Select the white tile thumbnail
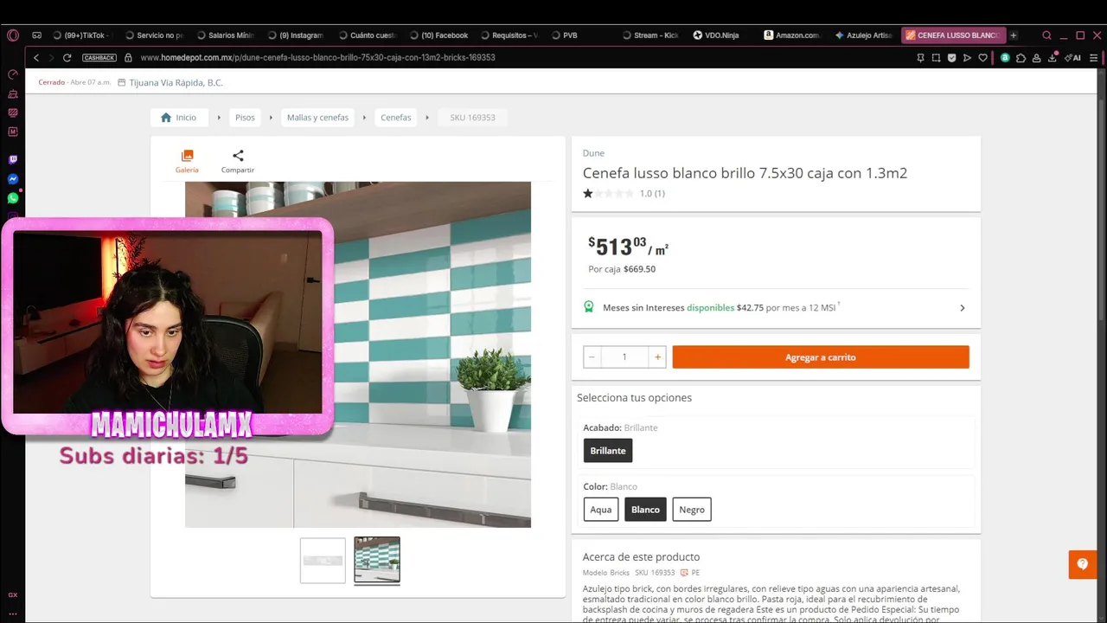Image resolution: width=1107 pixels, height=623 pixels. click(x=323, y=561)
